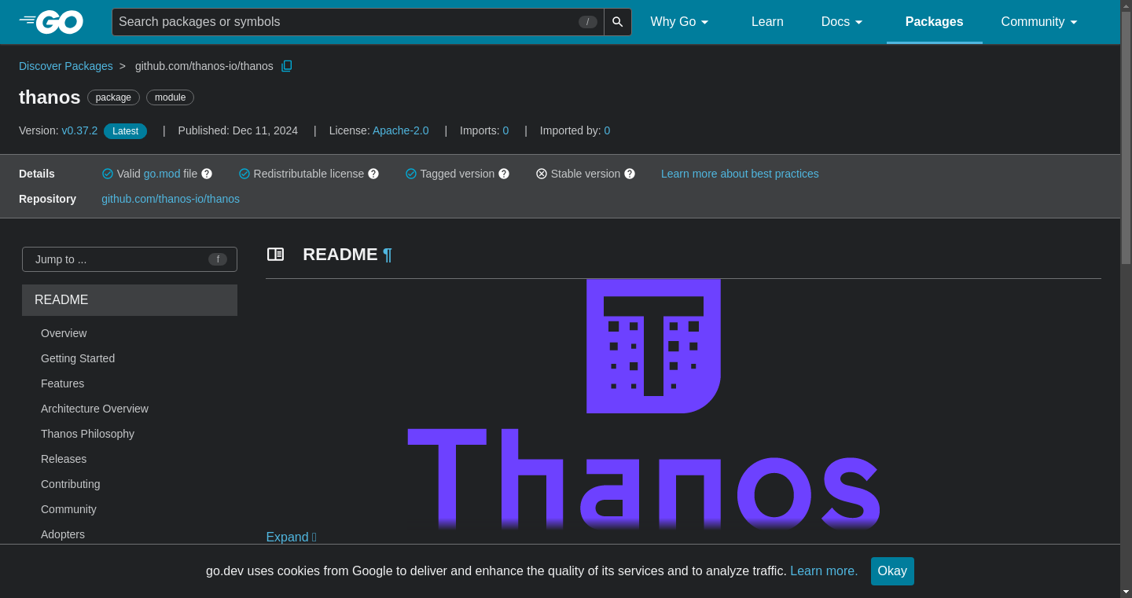The image size is (1132, 598).
Task: Jump to Adopters section
Action: coord(63,534)
